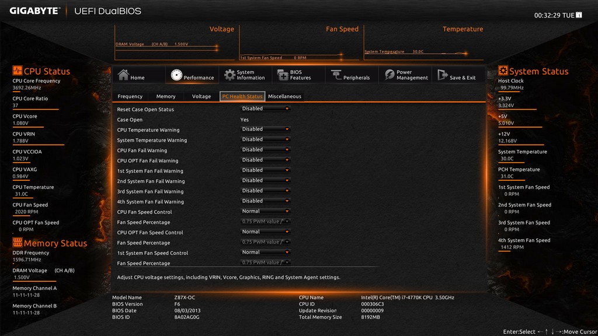The image size is (598, 336).
Task: Open the Home section icon
Action: coord(123,75)
